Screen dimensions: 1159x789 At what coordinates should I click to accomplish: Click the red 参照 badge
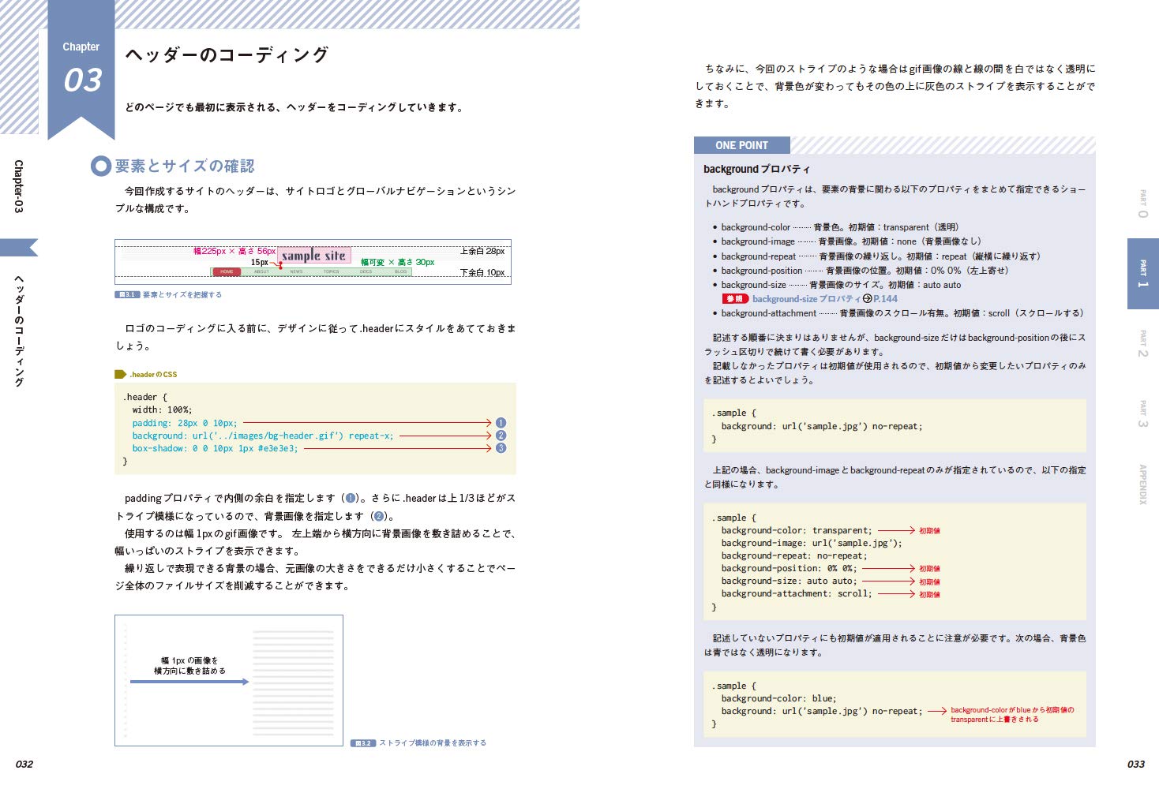(x=735, y=299)
